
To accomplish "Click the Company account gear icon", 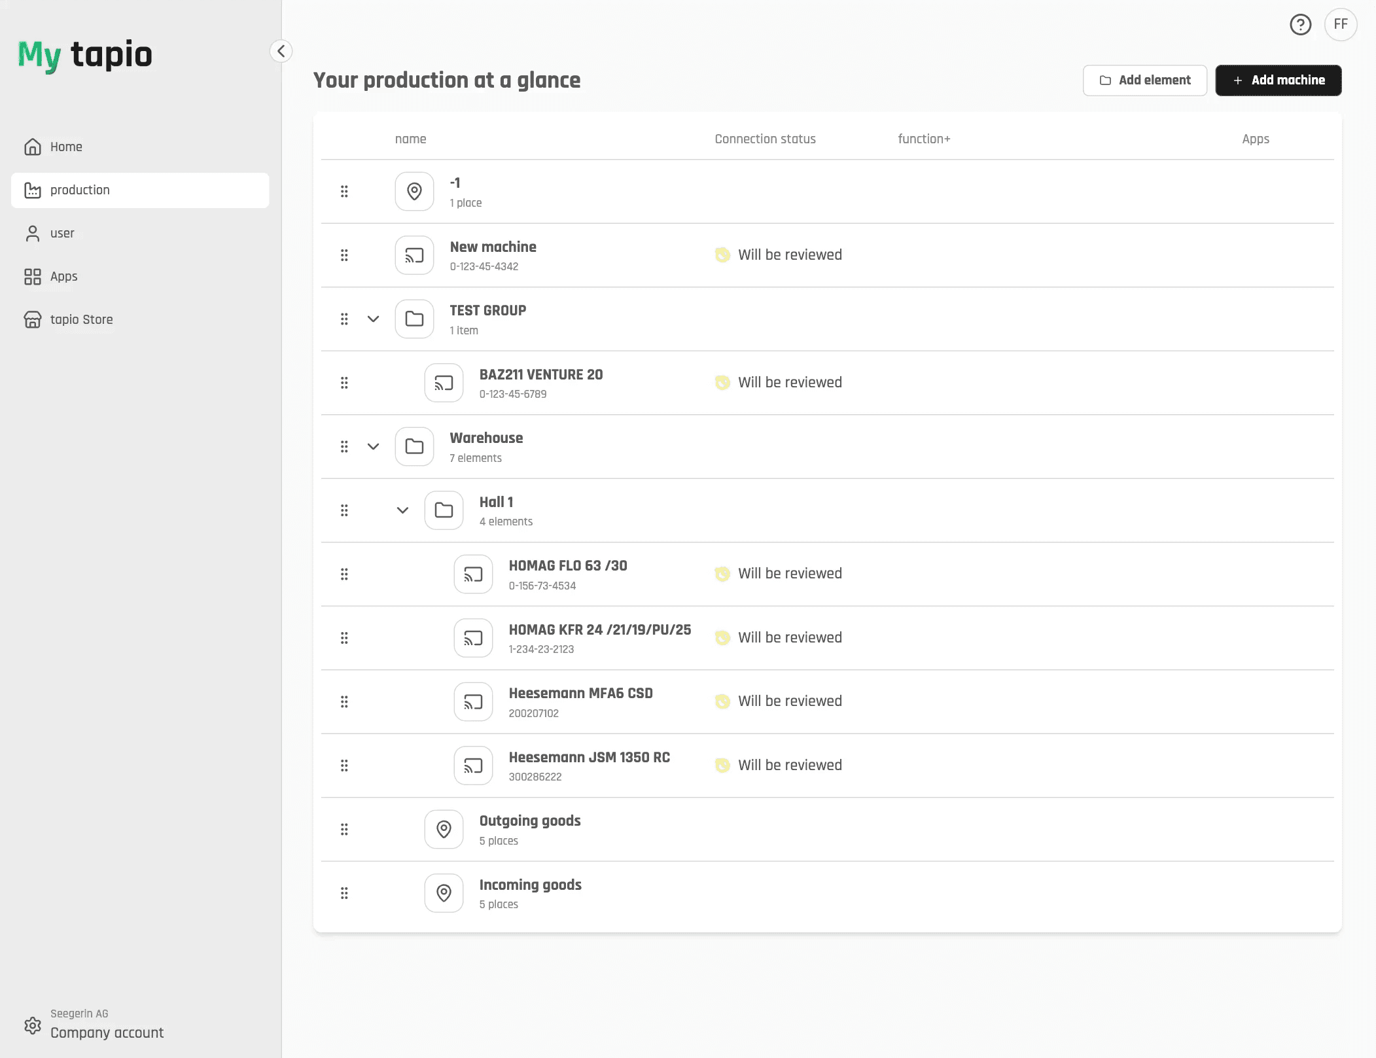I will coord(32,1025).
